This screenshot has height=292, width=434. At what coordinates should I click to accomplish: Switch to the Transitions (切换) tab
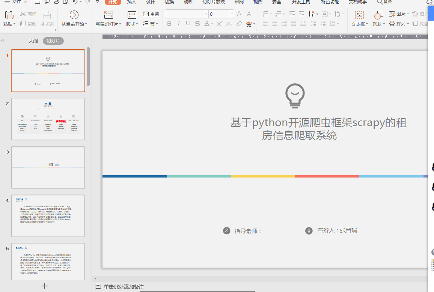(x=169, y=2)
